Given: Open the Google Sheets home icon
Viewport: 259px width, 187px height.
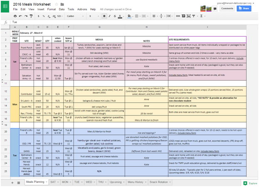Looking at the screenshot, I should 5,6.
